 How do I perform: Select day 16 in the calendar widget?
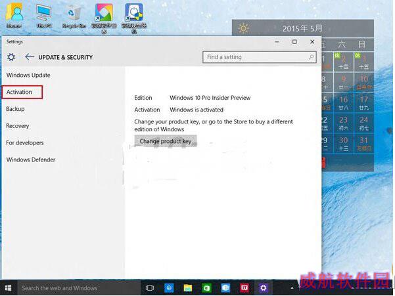pos(344,102)
